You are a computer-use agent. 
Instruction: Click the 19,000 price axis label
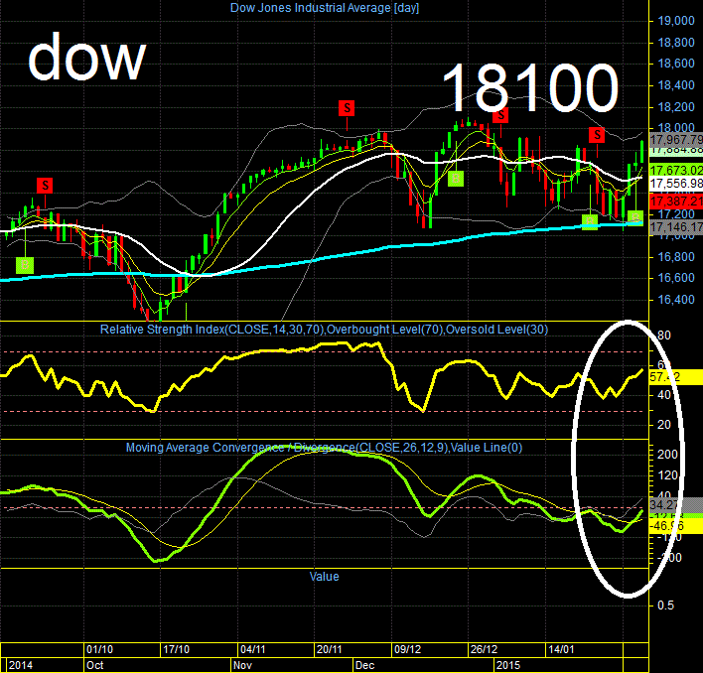pos(675,21)
